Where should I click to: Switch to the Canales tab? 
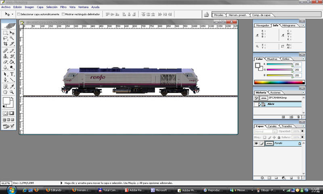click(x=273, y=126)
